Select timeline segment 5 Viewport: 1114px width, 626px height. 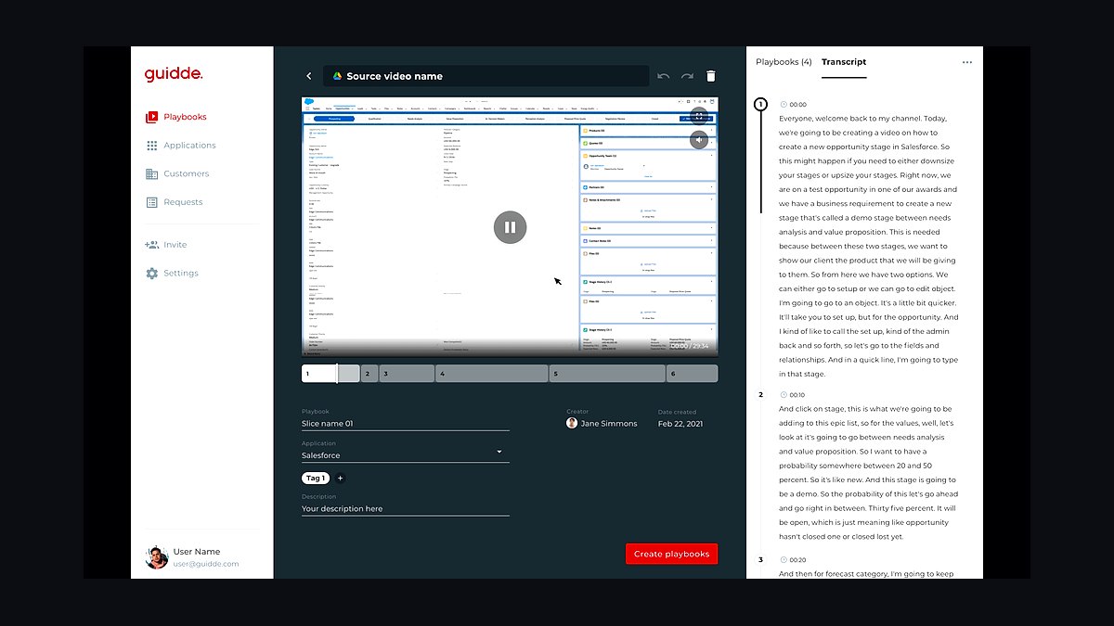[x=607, y=374]
